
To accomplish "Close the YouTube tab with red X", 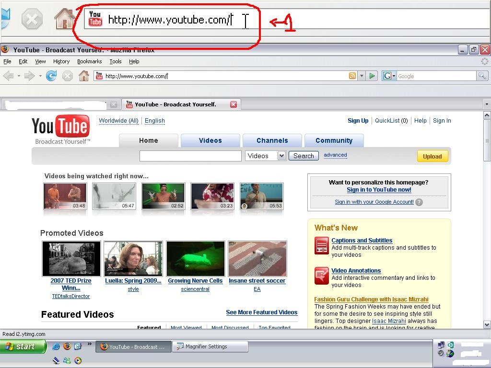I will pyautogui.click(x=234, y=104).
